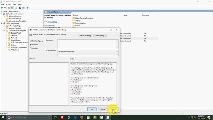Click the User Configuration node icon
This screenshot has height=120, width=213.
click(4, 23)
